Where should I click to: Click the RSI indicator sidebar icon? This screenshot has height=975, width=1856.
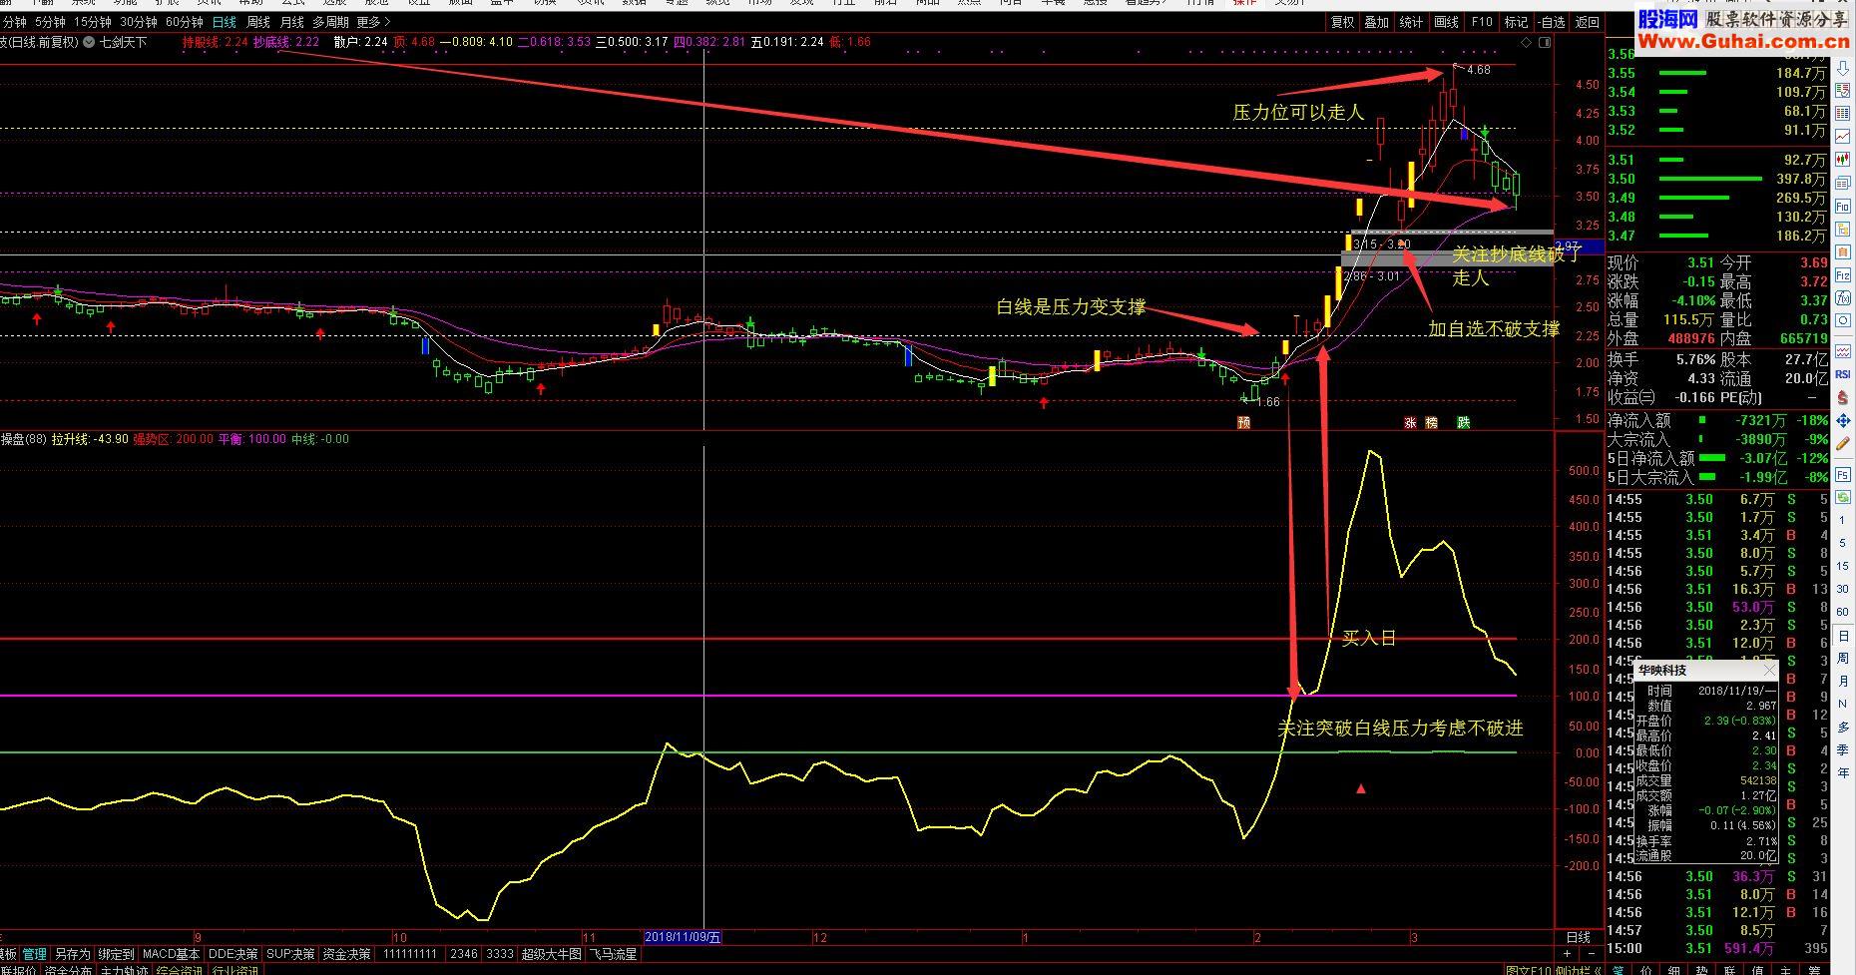(x=1843, y=375)
